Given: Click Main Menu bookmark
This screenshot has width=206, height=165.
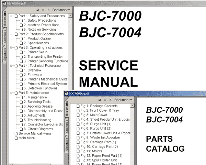Looking at the screenshot, I should pos(27,138).
